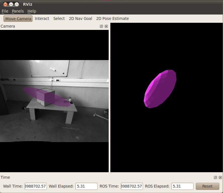Enable the 2D Pose Estimate tool

coord(112,19)
